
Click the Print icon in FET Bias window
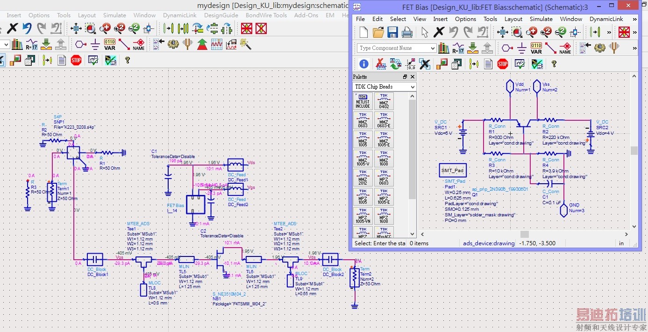[x=407, y=32]
